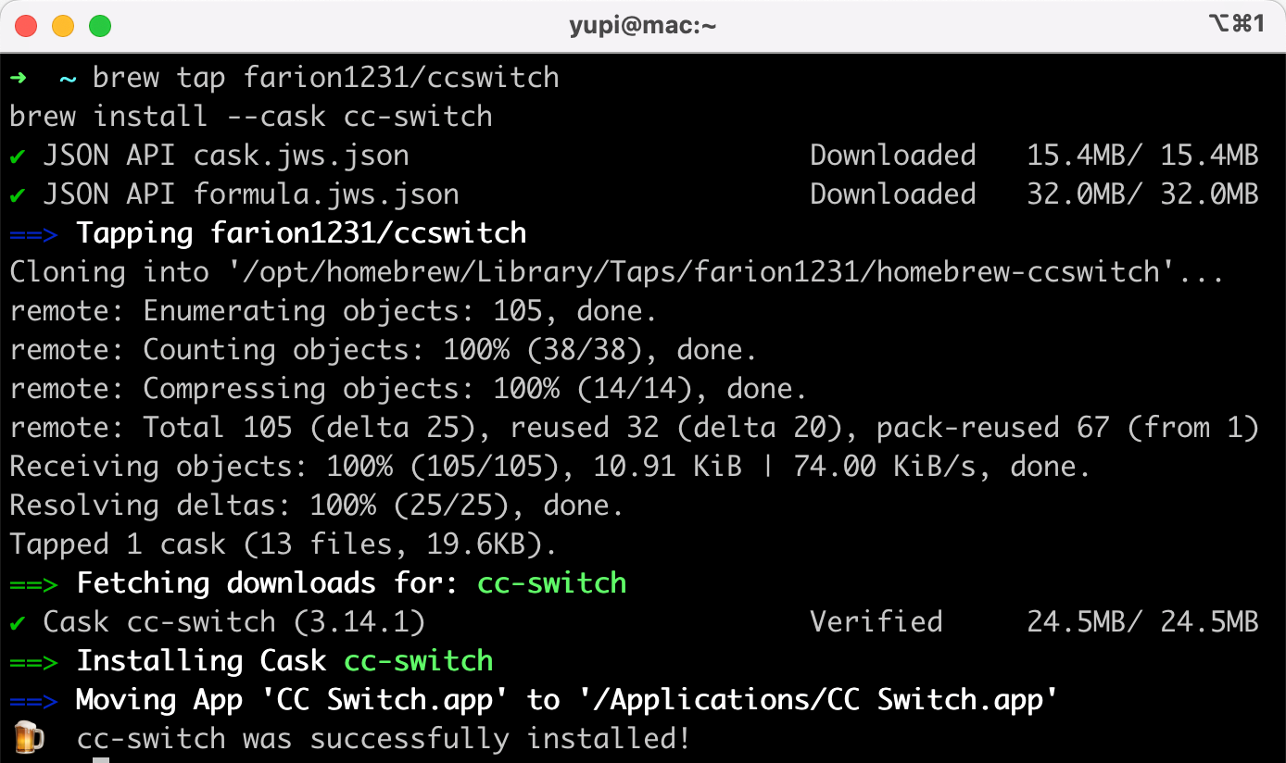Click the green prompt arrow on first line
Image resolution: width=1286 pixels, height=763 pixels.
click(18, 78)
